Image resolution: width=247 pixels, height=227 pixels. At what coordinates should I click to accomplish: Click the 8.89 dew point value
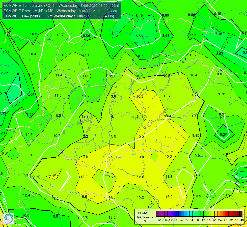coord(166,15)
